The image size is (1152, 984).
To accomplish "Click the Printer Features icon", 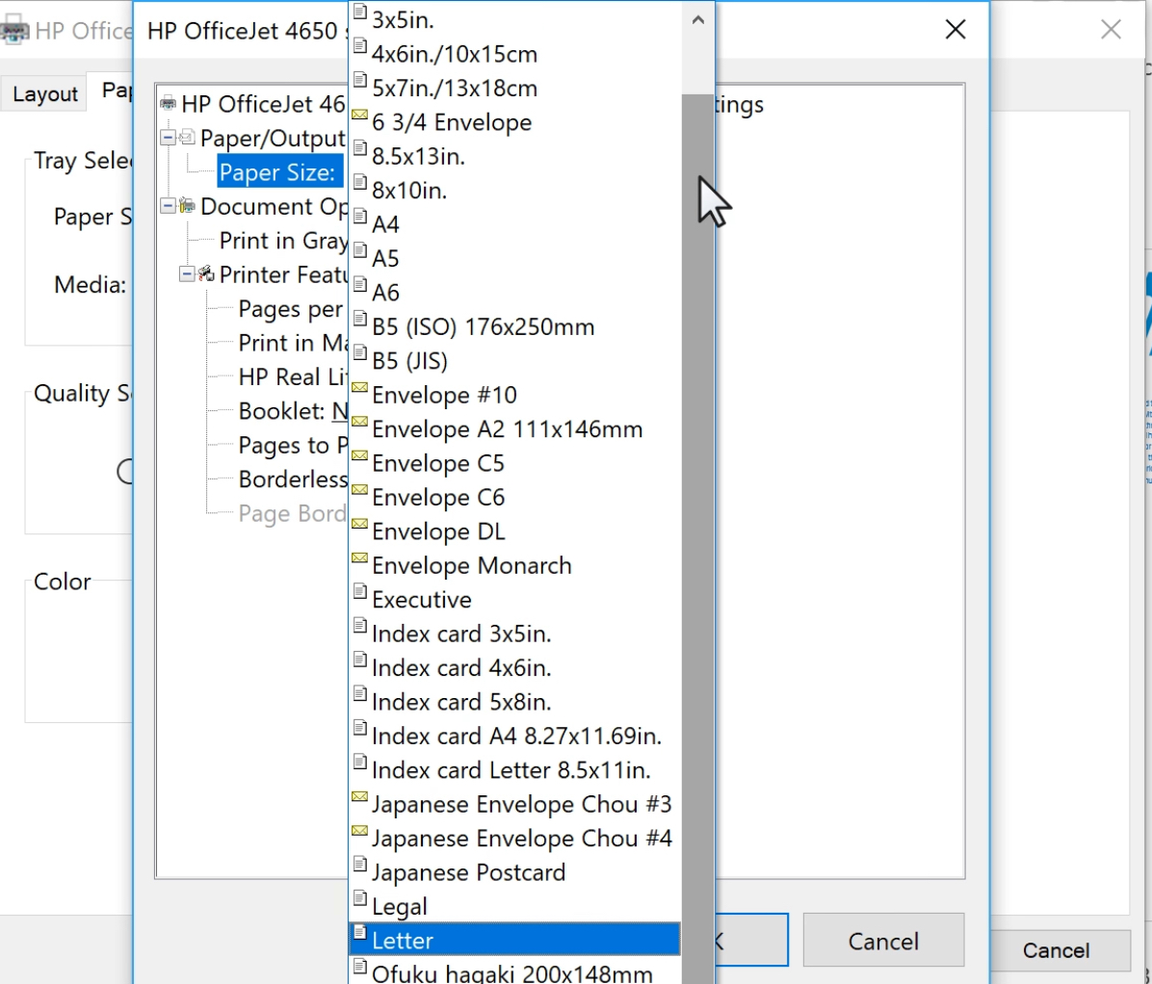I will pyautogui.click(x=206, y=273).
